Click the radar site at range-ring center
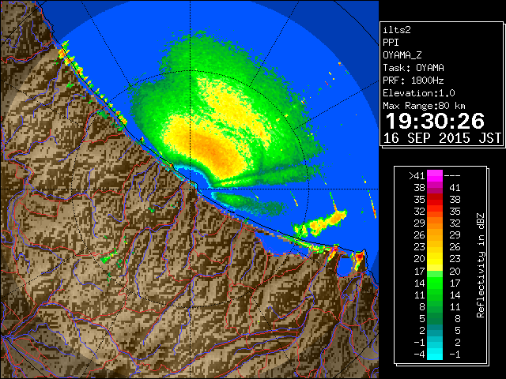 (x=191, y=189)
